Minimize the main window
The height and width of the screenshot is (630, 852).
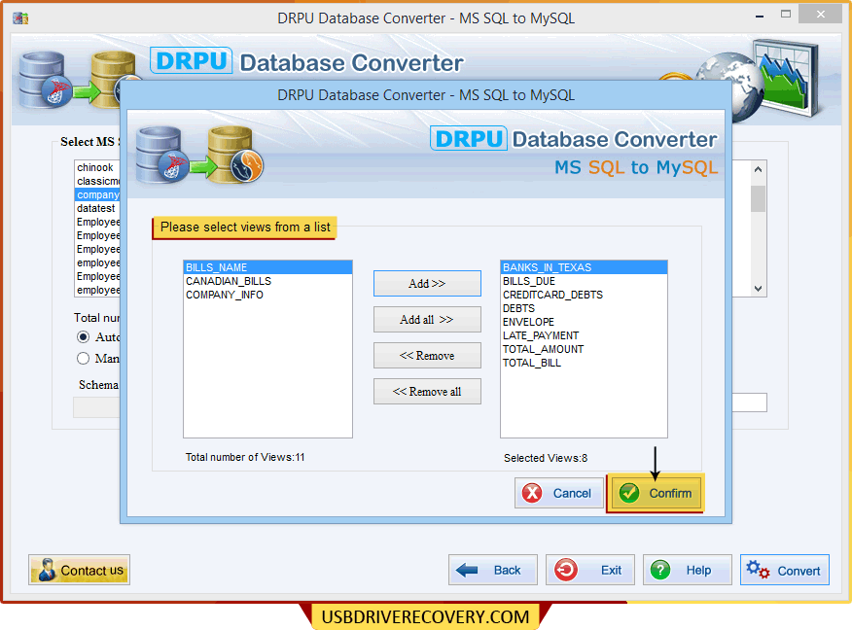pyautogui.click(x=760, y=16)
